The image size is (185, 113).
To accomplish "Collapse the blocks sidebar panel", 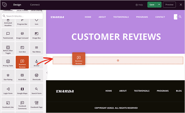I will (x=47, y=73).
